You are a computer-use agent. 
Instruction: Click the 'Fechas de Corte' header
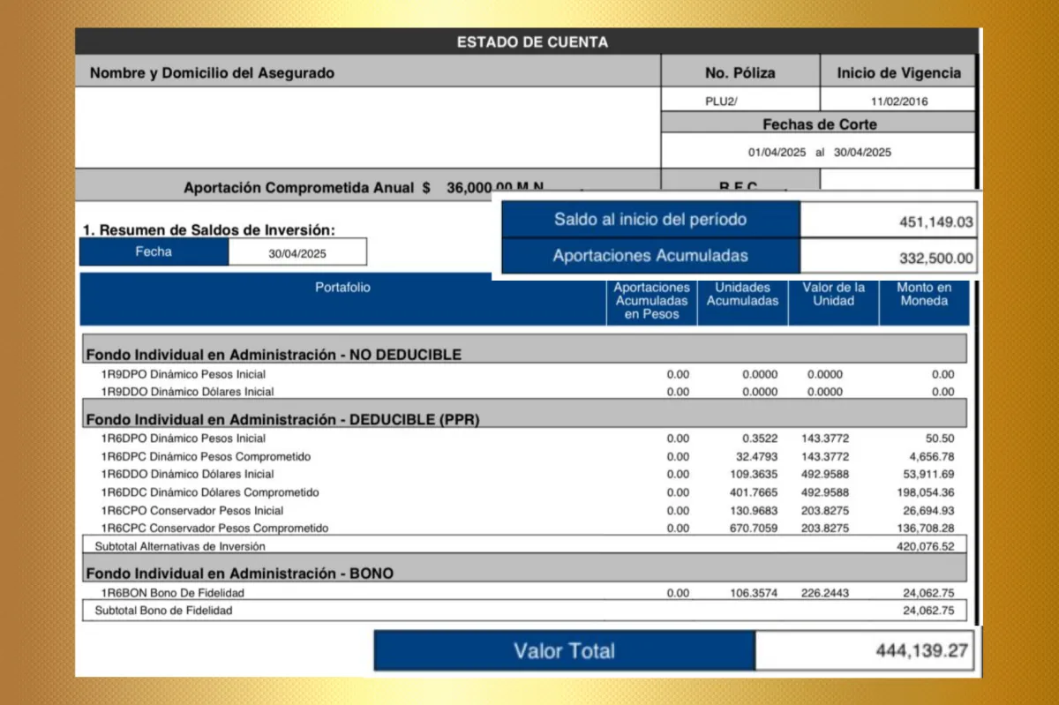pos(820,124)
